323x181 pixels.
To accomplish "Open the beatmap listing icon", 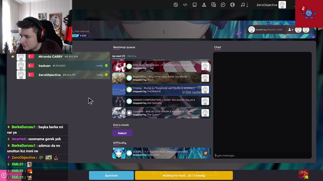I will click(x=213, y=5).
